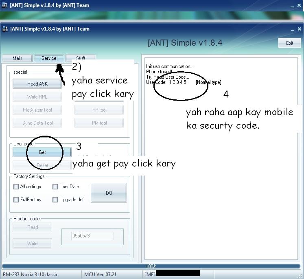Screen dimensions: 304x279
Task: Click Get in the User code section
Action: click(42, 152)
